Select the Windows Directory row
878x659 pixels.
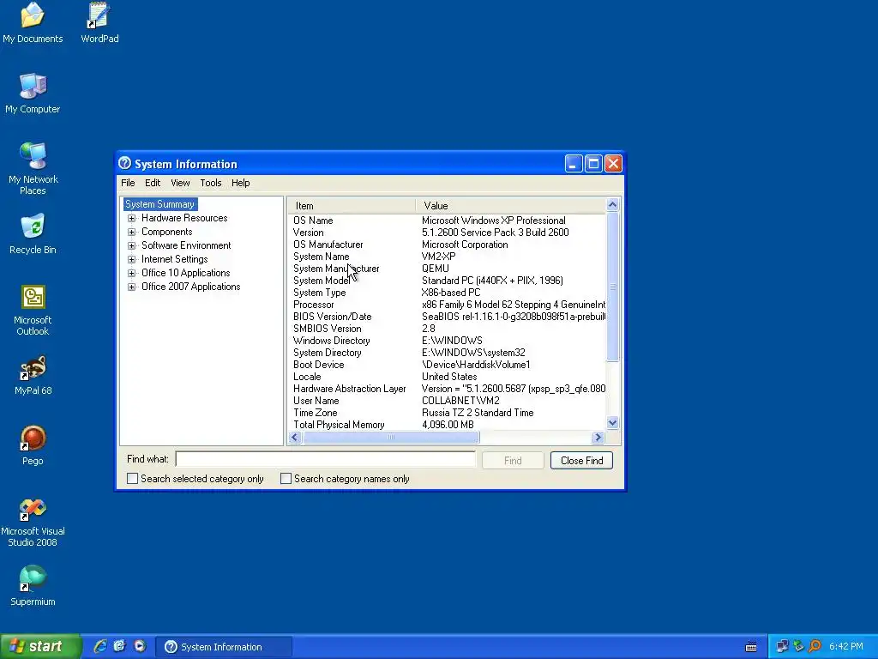click(448, 341)
